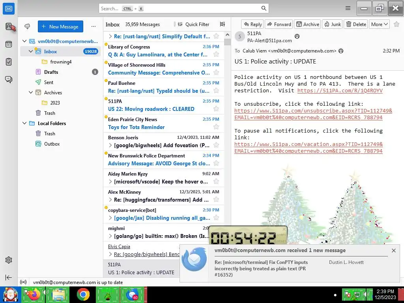Viewport: 404px width, 303px height.
Task: Toggle the Quick Filter bar
Action: [x=193, y=24]
